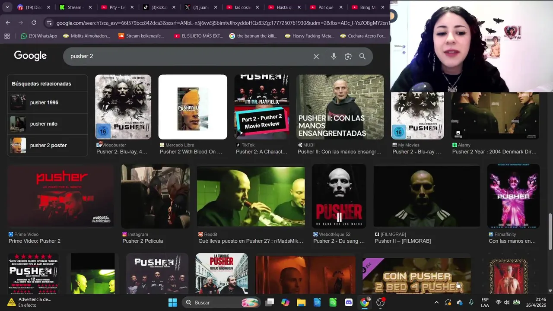Open Instagram 'Pusher 2 Pelicula' image
Screen dimensions: 553x311
pos(156,196)
